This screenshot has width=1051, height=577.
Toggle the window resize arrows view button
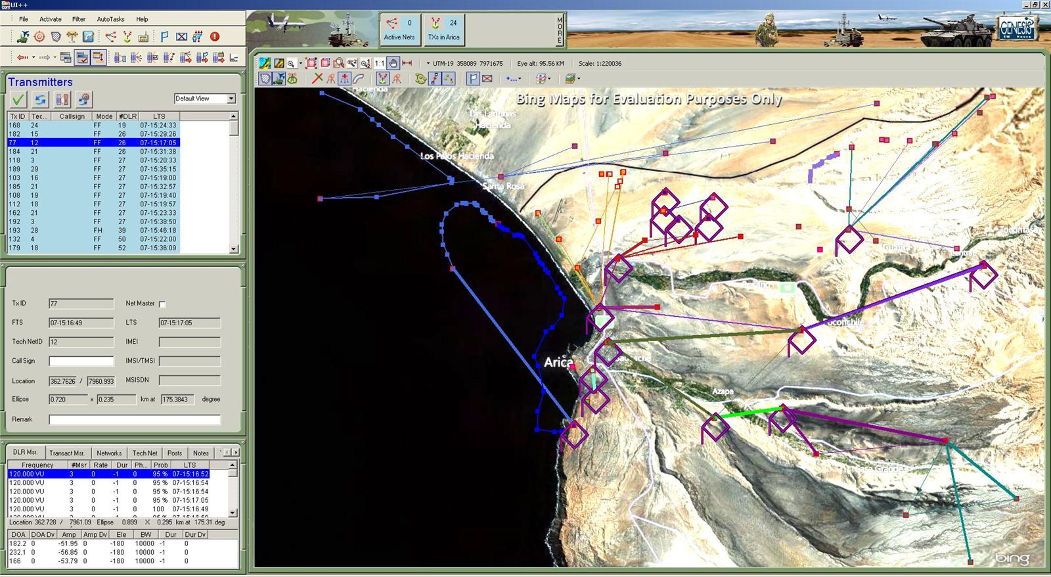[x=99, y=57]
